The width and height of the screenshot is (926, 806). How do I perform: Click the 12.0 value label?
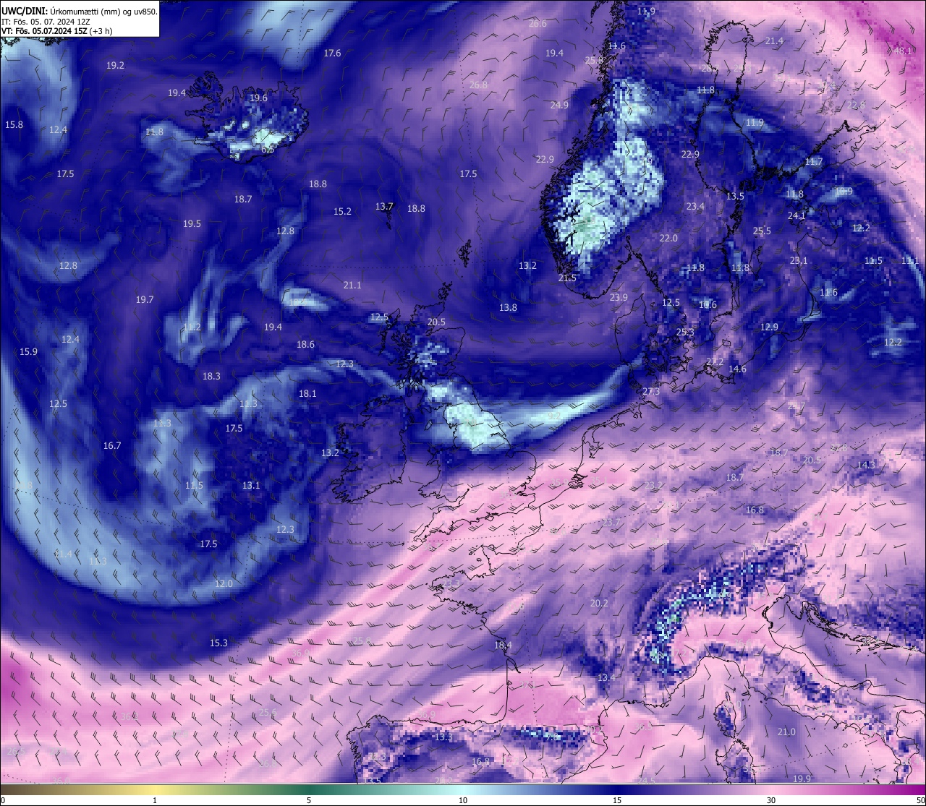click(224, 583)
